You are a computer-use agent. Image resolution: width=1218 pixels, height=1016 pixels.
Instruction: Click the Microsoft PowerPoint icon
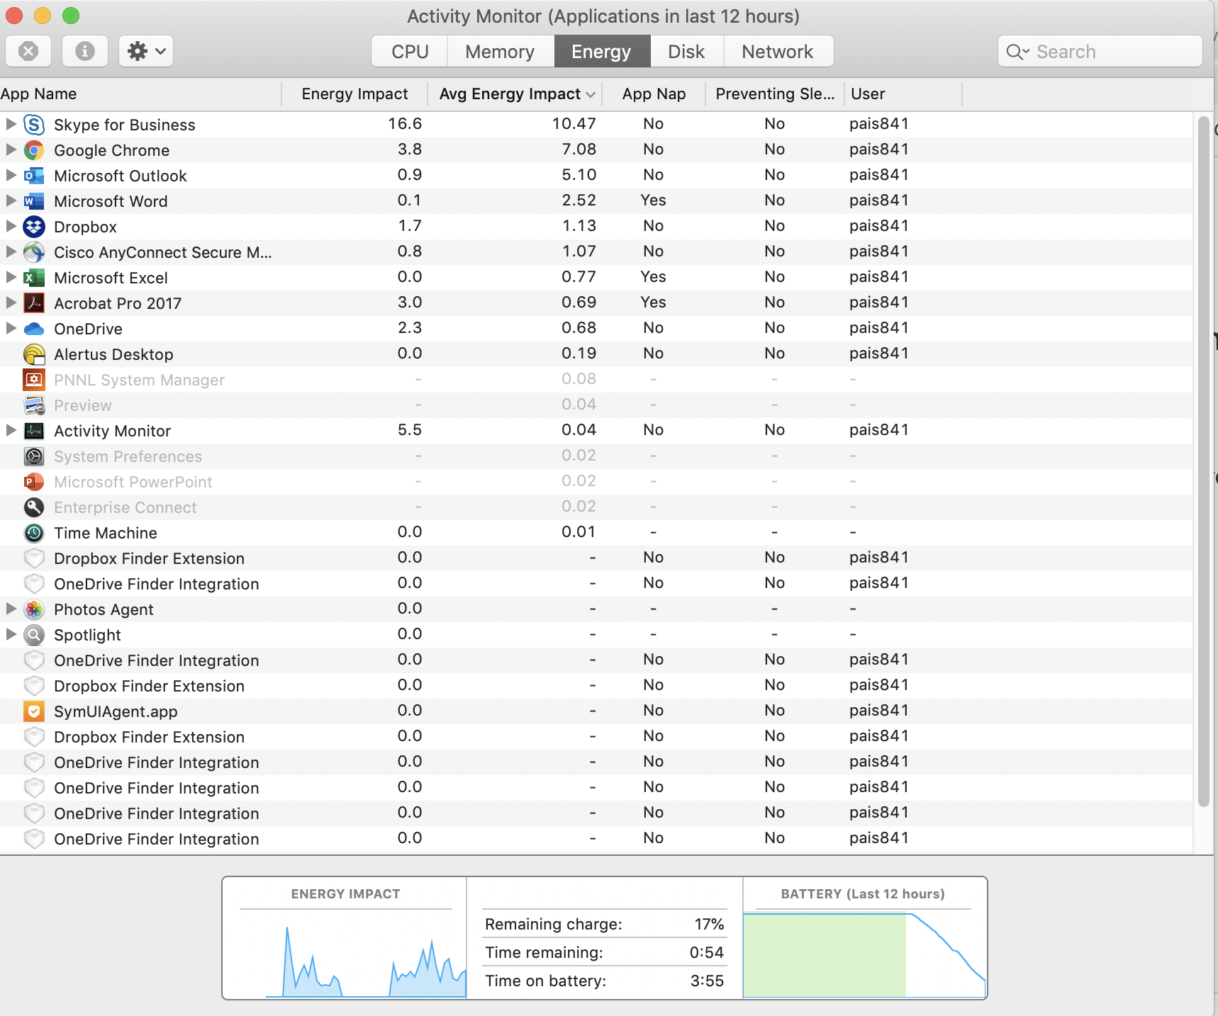tap(34, 482)
